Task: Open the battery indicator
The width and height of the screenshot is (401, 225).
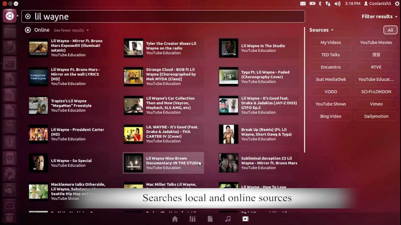Action: click(x=312, y=4)
